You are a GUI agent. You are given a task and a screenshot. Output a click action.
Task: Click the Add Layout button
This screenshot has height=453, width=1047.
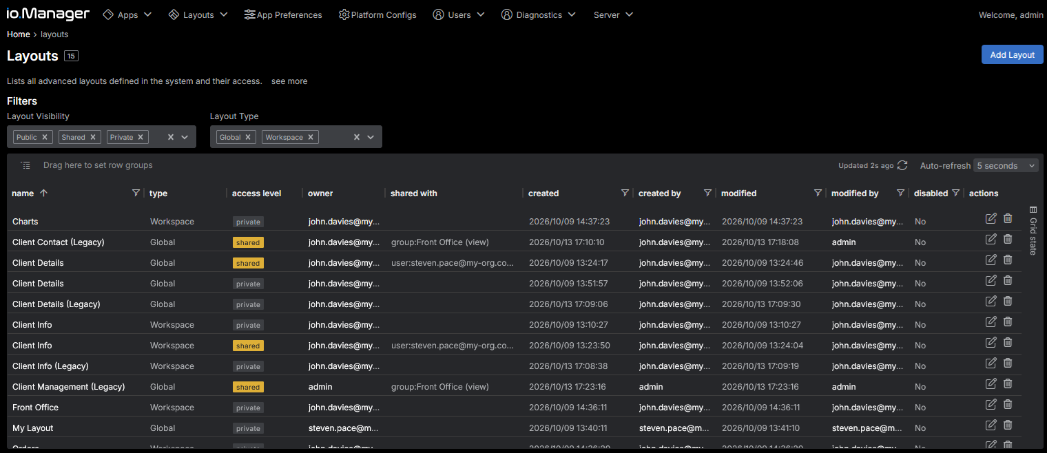[x=1013, y=55]
